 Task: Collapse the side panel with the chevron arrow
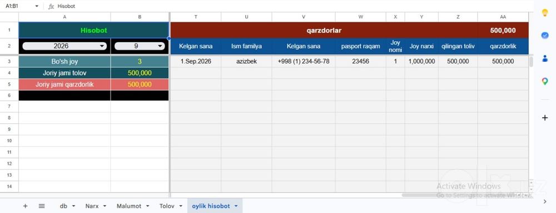545,202
